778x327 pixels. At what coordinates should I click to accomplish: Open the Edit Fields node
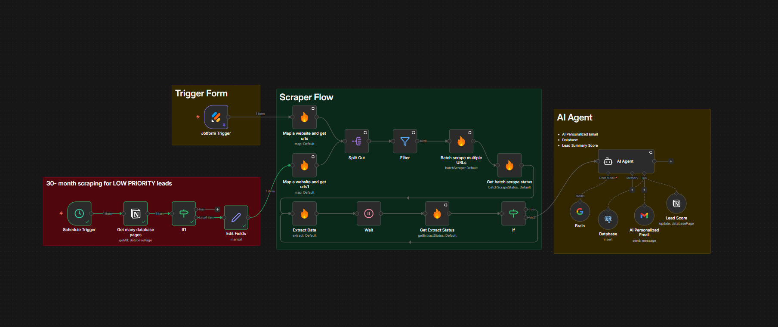pos(236,217)
